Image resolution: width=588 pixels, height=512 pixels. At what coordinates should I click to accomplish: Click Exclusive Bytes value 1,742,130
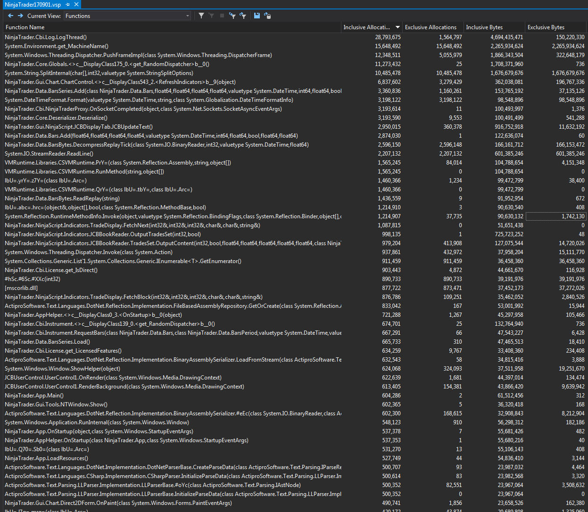(x=573, y=216)
